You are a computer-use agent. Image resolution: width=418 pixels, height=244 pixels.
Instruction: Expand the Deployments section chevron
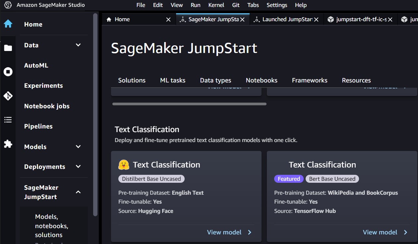tap(78, 167)
